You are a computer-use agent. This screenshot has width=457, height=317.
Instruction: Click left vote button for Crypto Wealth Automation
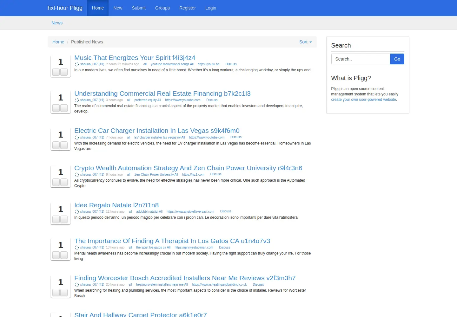click(56, 182)
